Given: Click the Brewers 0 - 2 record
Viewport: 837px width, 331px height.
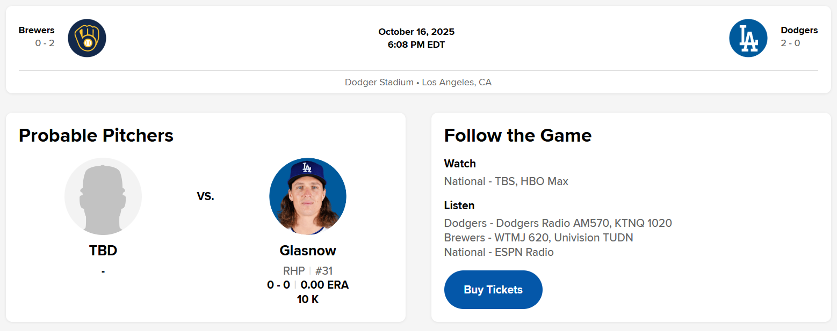Looking at the screenshot, I should pos(45,43).
